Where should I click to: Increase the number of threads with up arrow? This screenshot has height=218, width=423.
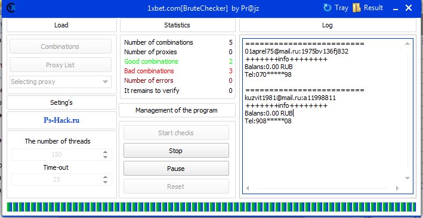105,152
